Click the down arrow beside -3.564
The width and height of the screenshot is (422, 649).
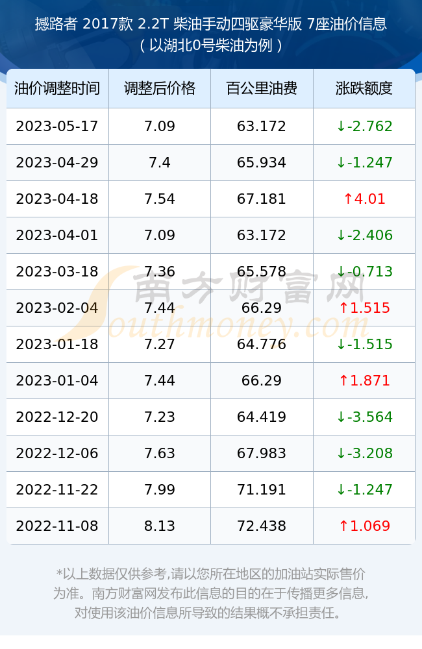(341, 417)
